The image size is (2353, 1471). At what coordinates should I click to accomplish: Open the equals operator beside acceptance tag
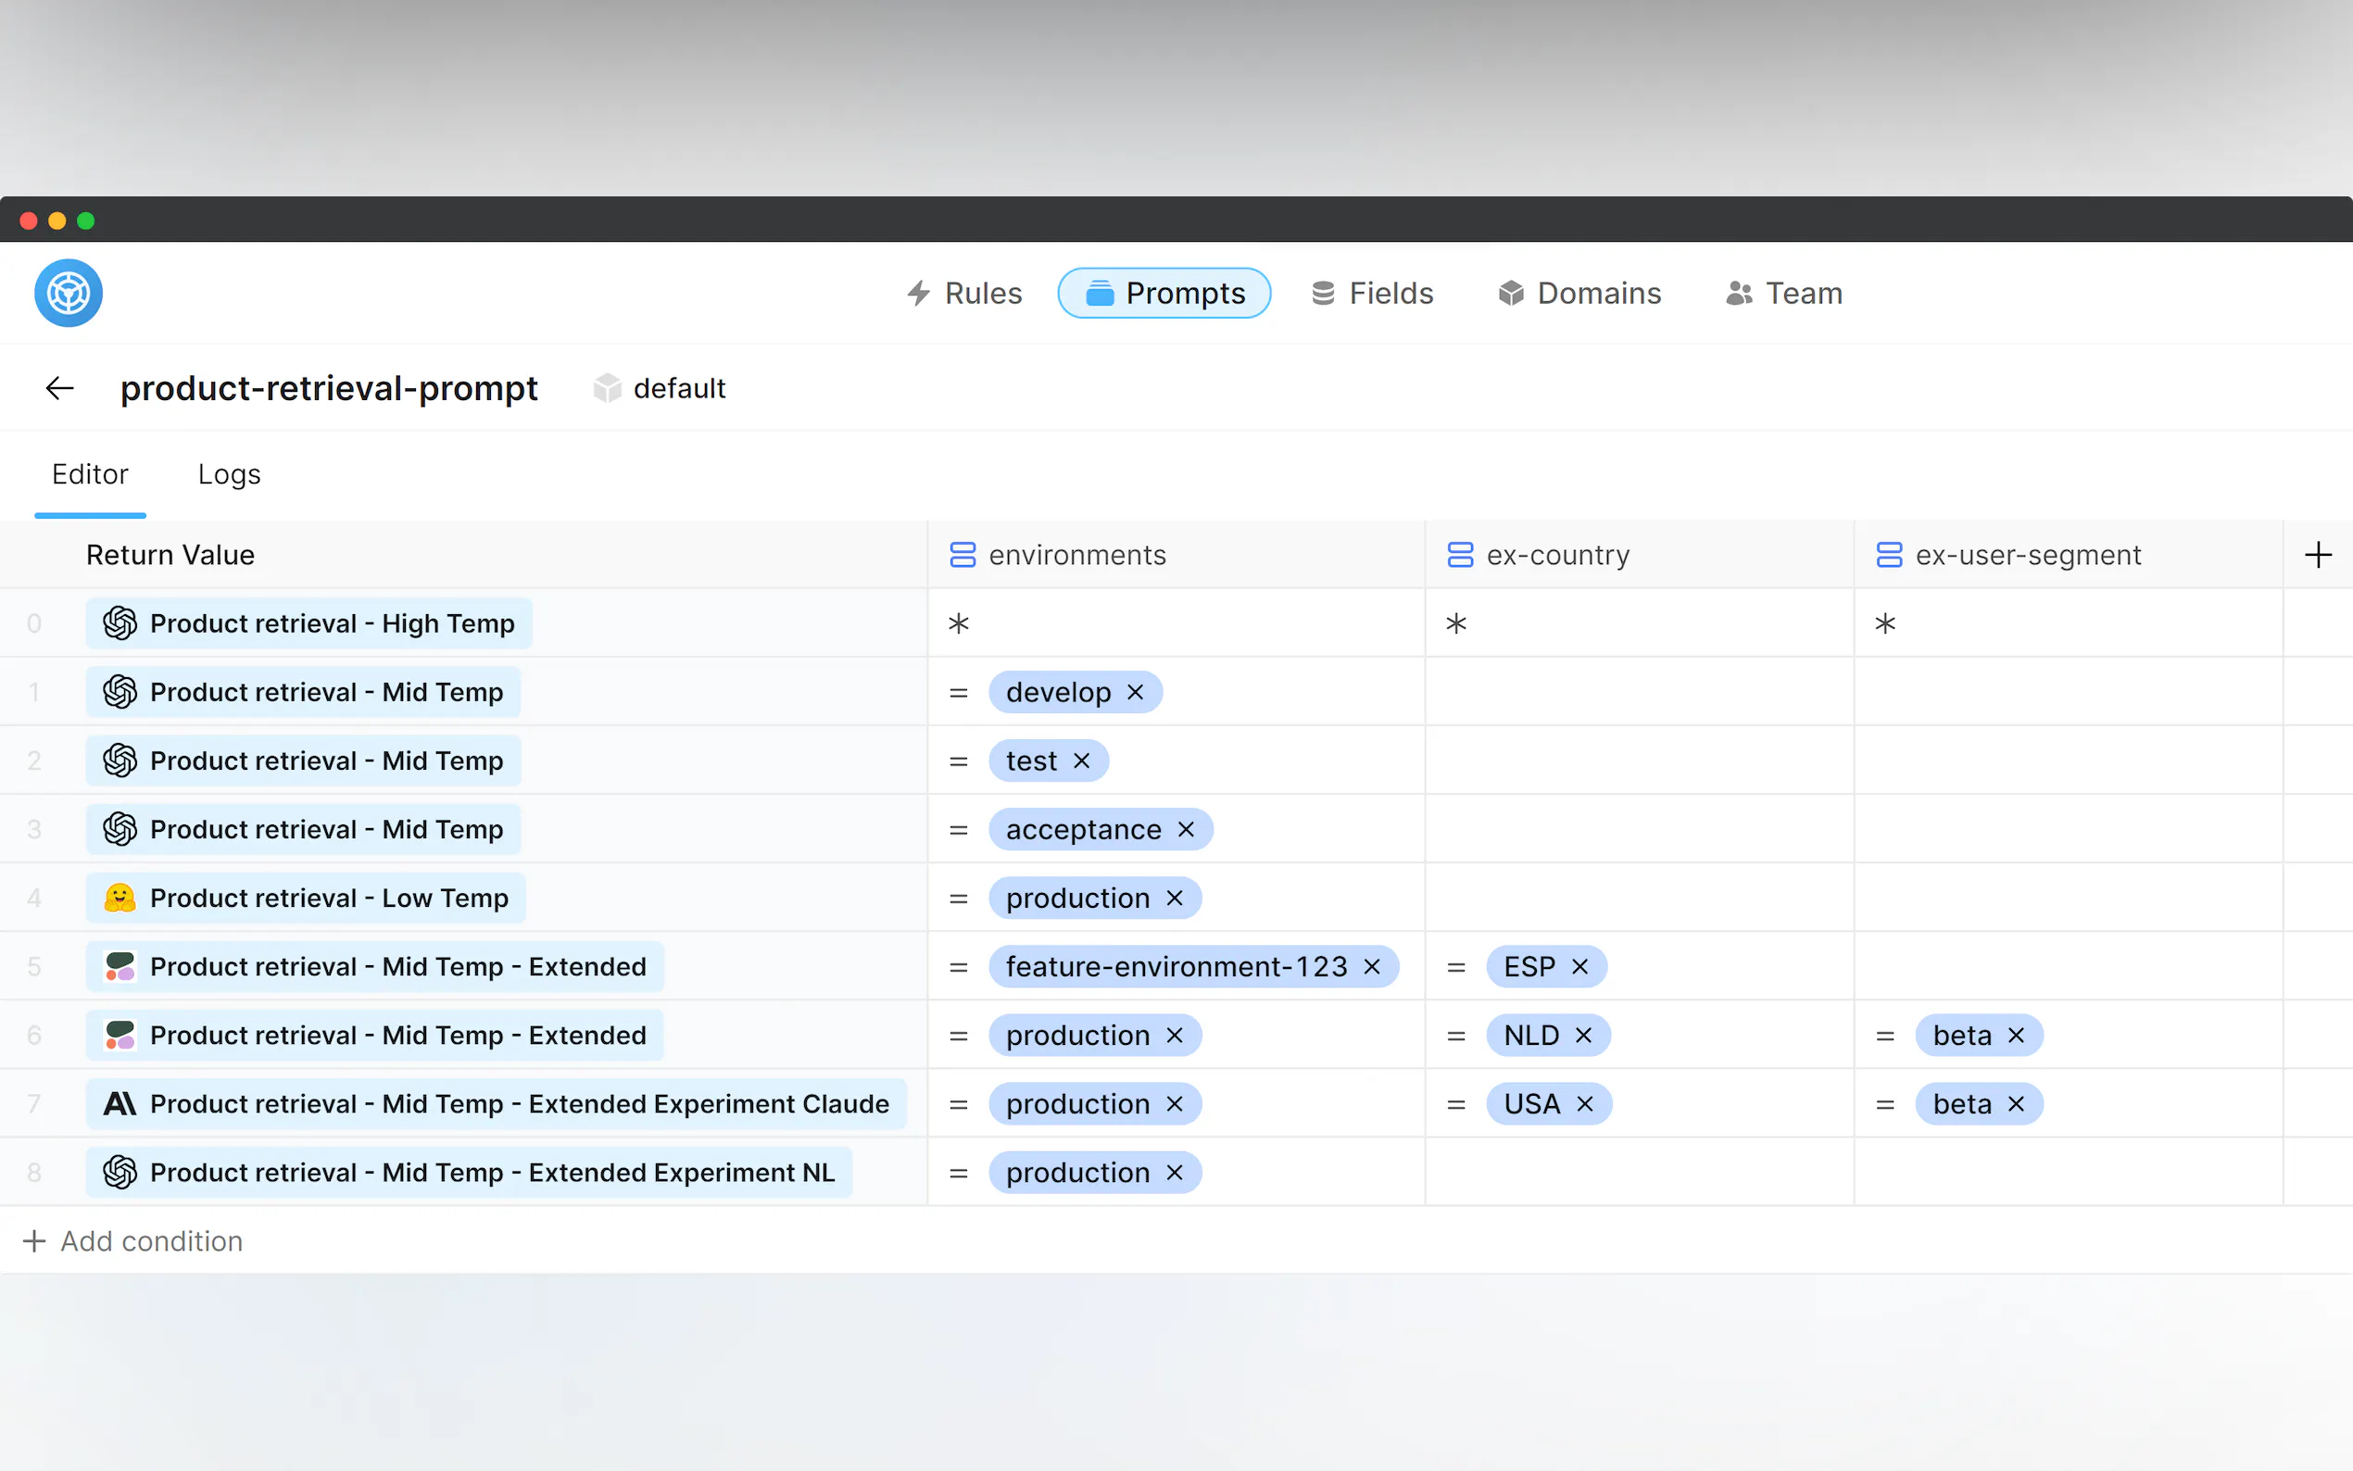click(958, 830)
